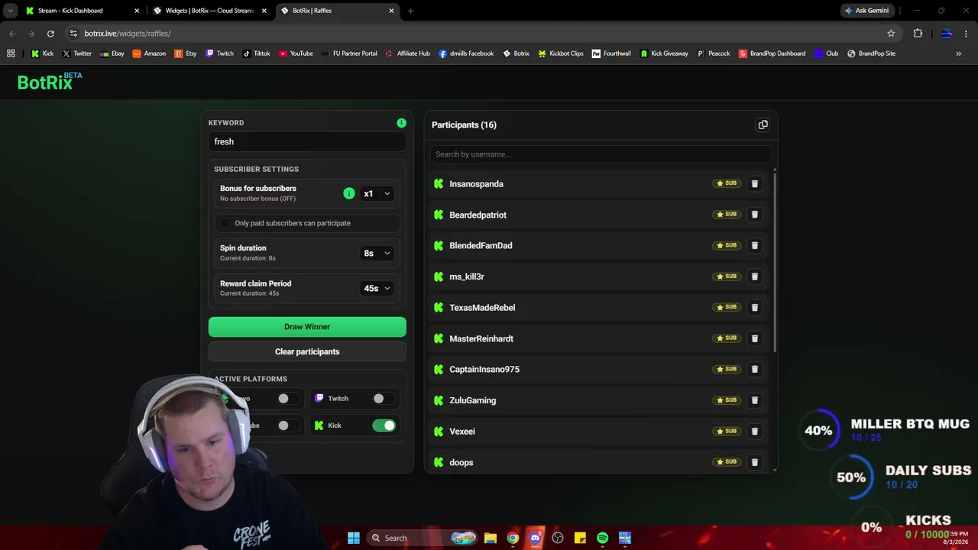
Task: Click the SUB badge for Vexeei
Action: (x=727, y=431)
